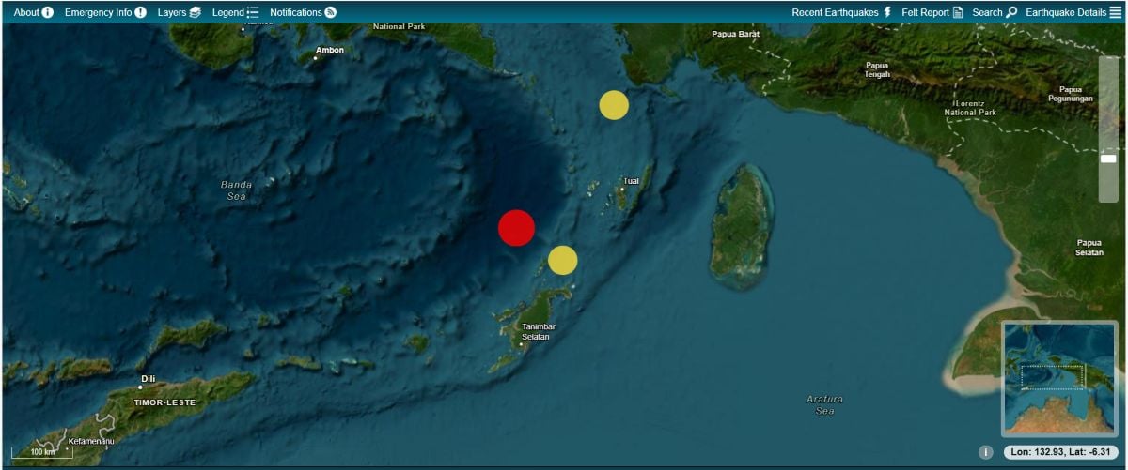Open the Emergency Info menu item
Viewport: 1128px width, 470px height.
(105, 12)
